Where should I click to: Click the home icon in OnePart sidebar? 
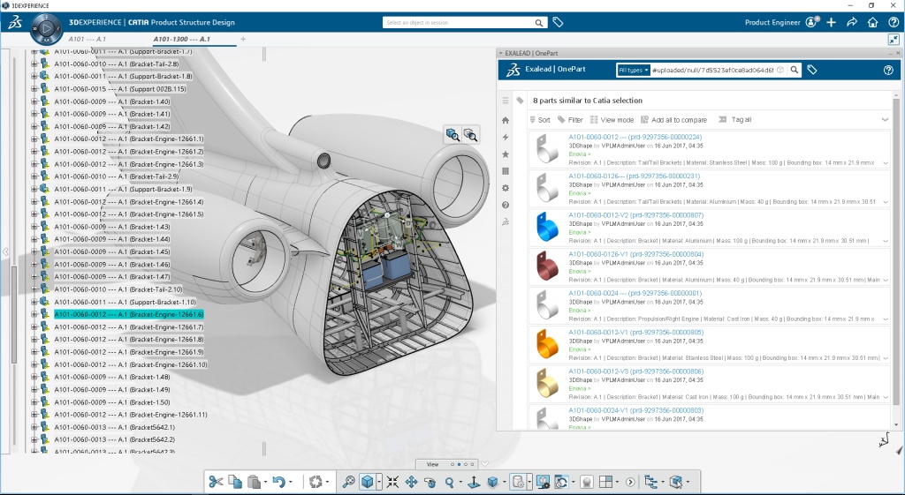point(506,120)
